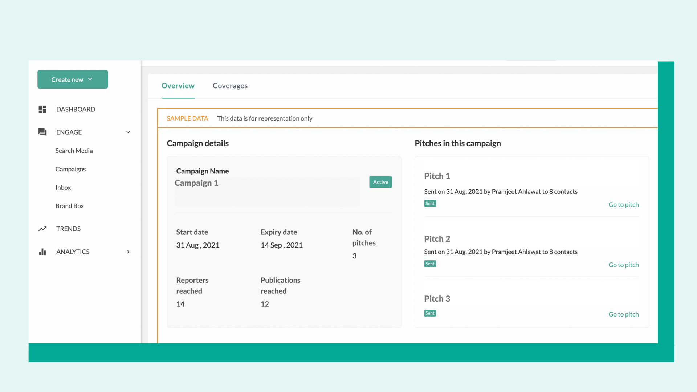The height and width of the screenshot is (392, 697).
Task: Click the Reporters reached value 14
Action: (180, 304)
